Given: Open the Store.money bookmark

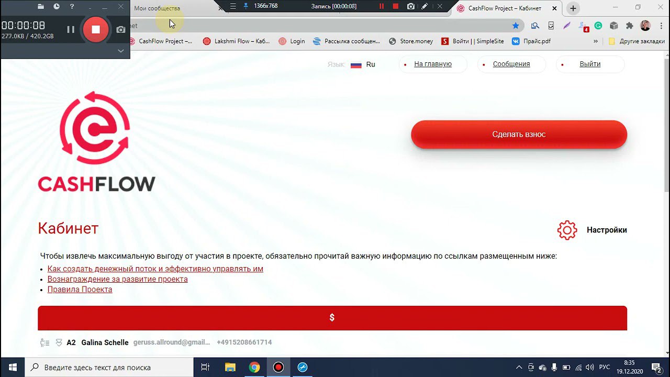Looking at the screenshot, I should pyautogui.click(x=411, y=41).
